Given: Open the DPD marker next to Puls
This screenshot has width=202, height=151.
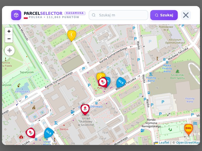Looking at the screenshot, I should 103,82.
